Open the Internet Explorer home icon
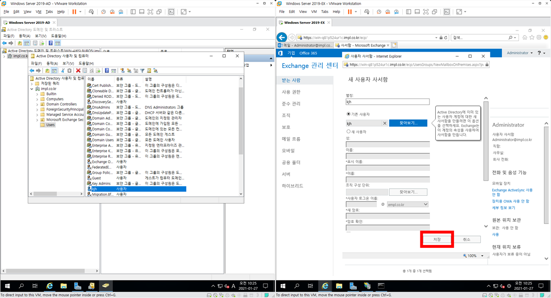 click(525, 37)
